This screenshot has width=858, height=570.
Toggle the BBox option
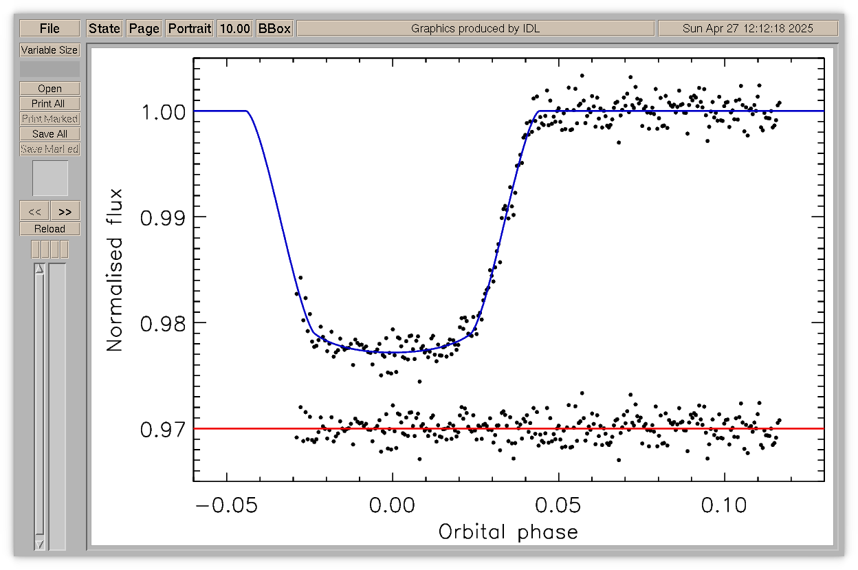pos(274,28)
